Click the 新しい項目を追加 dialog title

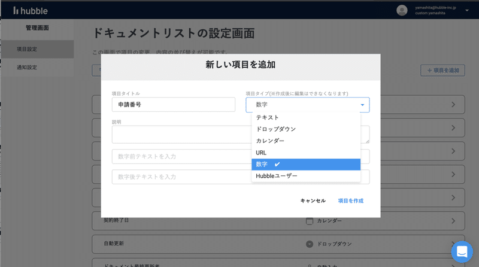pyautogui.click(x=241, y=65)
